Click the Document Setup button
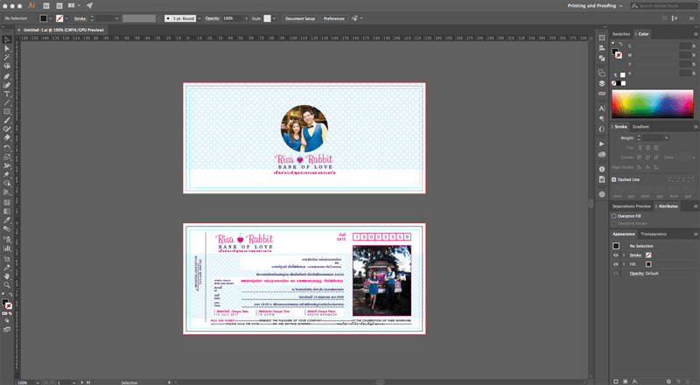The height and width of the screenshot is (385, 700). click(300, 18)
